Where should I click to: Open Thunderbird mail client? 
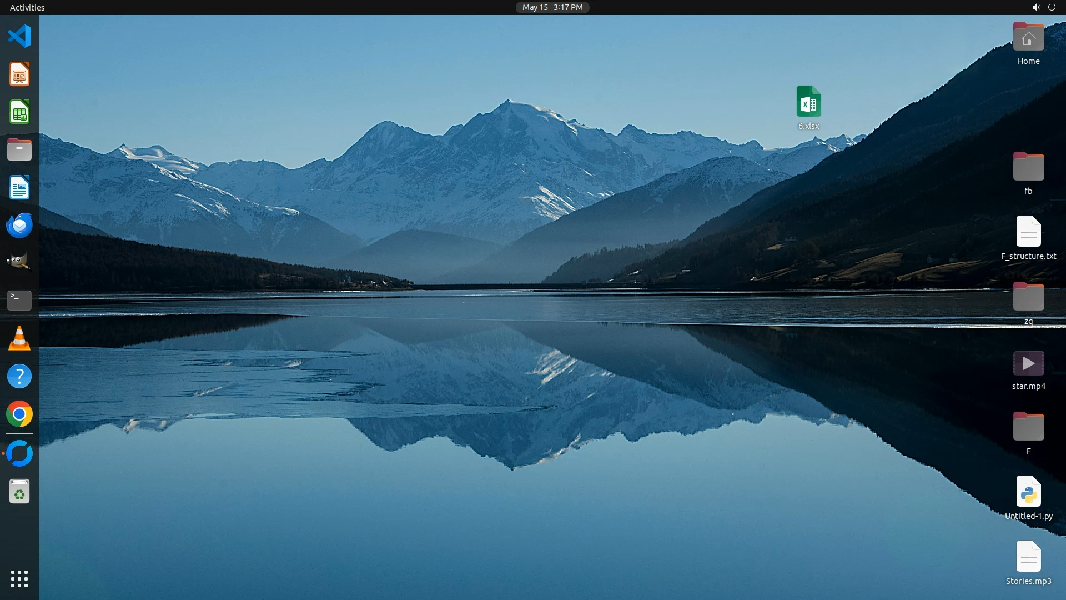pyautogui.click(x=19, y=226)
